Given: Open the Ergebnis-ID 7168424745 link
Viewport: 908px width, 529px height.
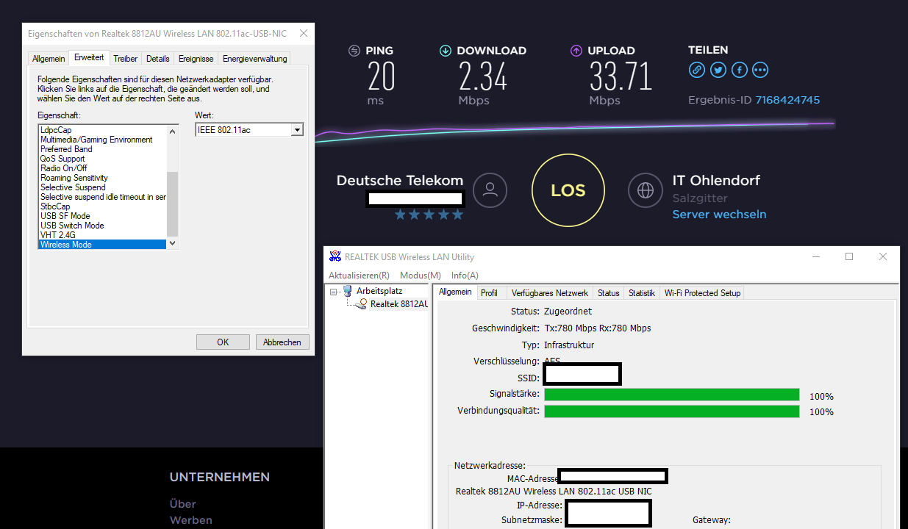Looking at the screenshot, I should coord(787,100).
